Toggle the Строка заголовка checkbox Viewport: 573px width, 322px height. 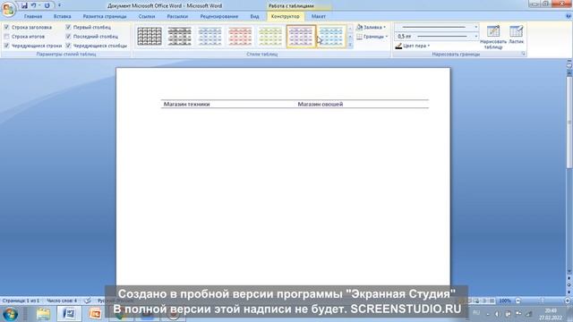[x=6, y=28]
